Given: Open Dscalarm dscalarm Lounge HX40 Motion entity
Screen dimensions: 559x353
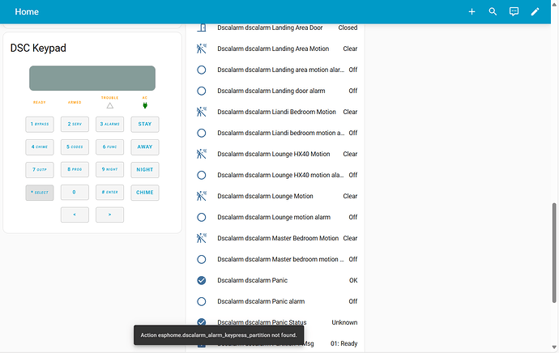Looking at the screenshot, I should [274, 154].
